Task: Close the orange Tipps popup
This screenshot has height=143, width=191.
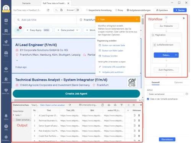Action: [137, 19]
